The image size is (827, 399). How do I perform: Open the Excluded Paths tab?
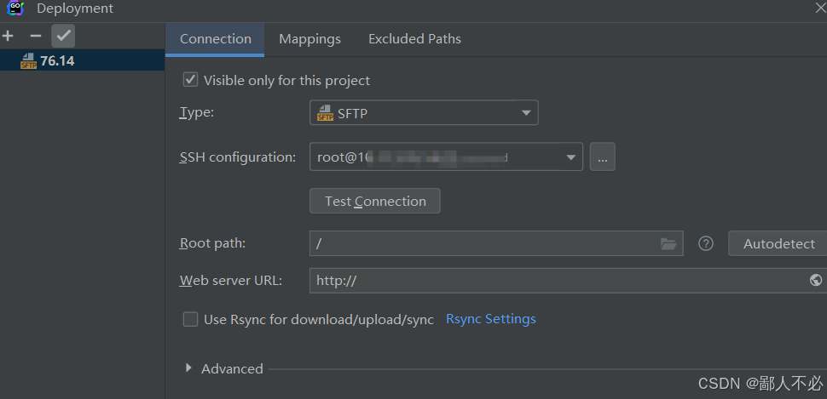tap(414, 39)
